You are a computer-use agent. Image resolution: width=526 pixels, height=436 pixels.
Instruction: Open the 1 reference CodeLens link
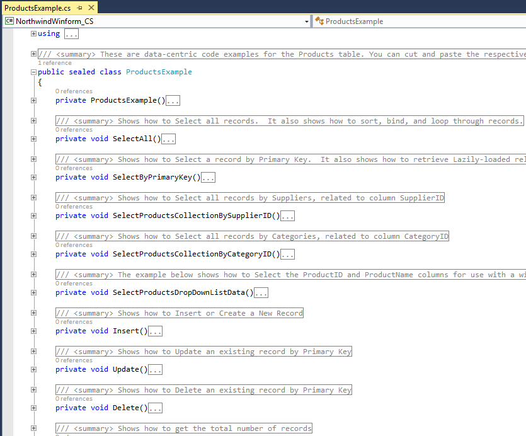[55, 63]
